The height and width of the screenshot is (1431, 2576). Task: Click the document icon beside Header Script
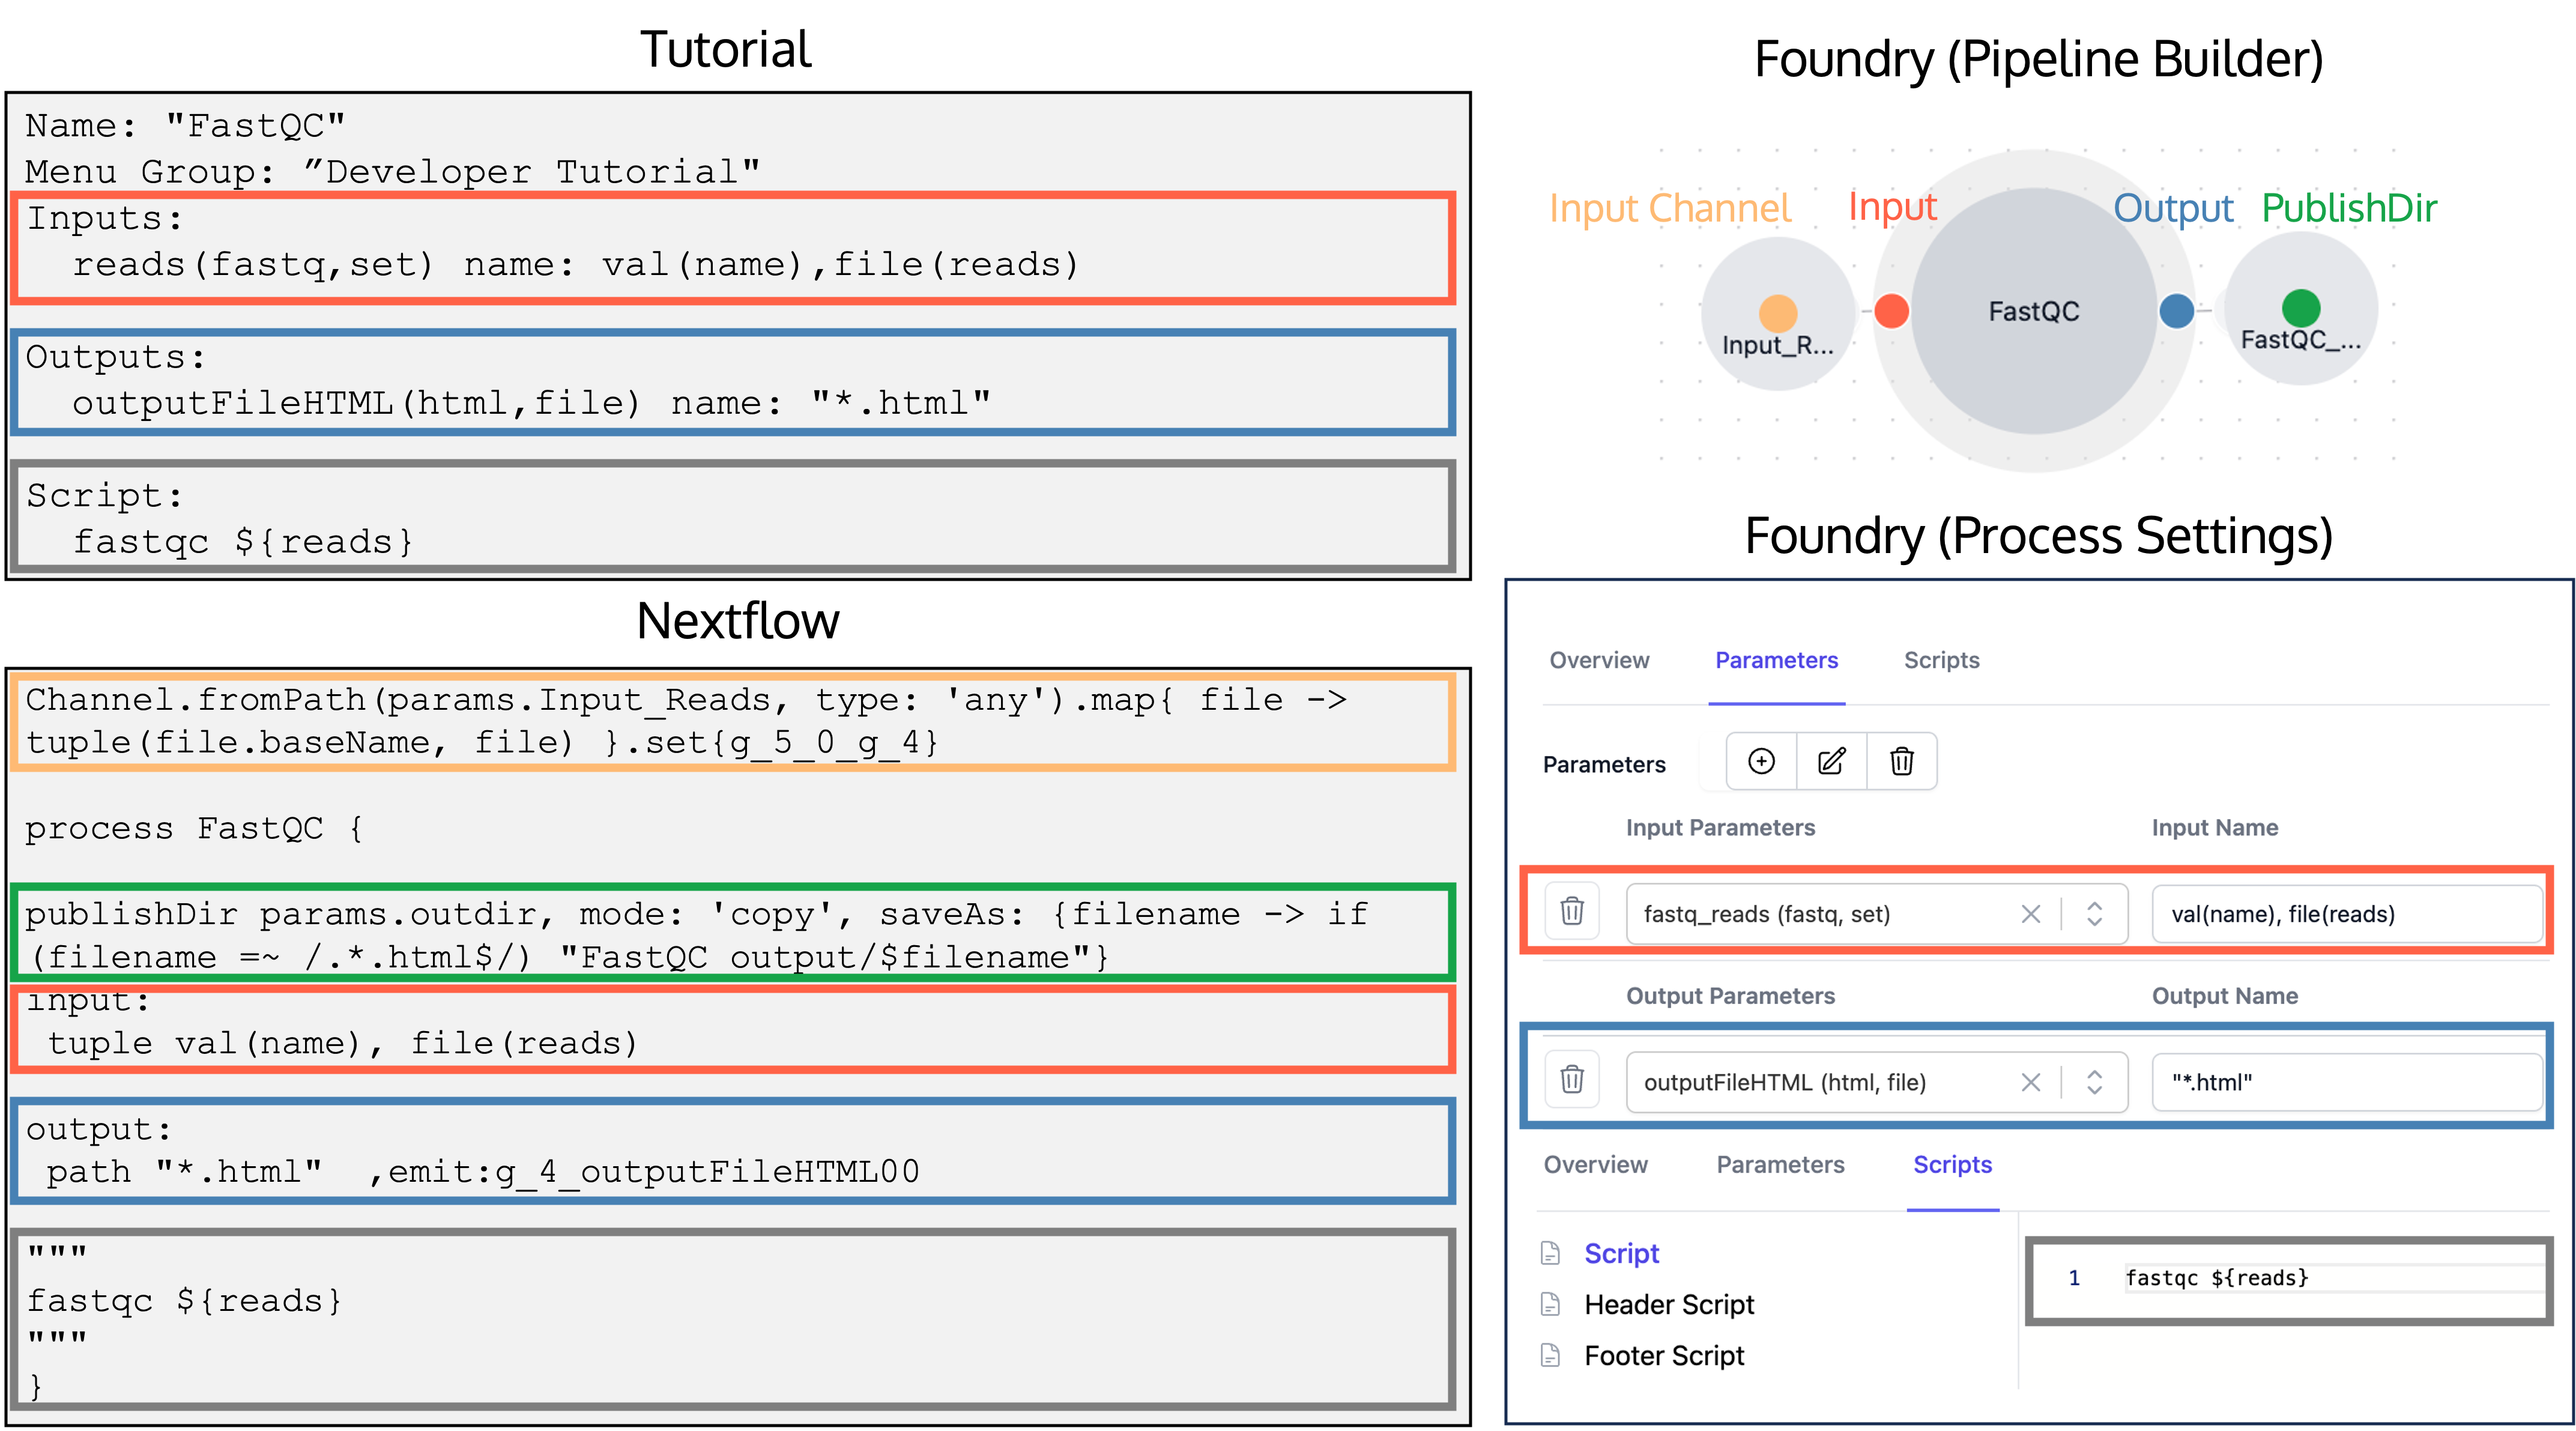pos(1550,1304)
